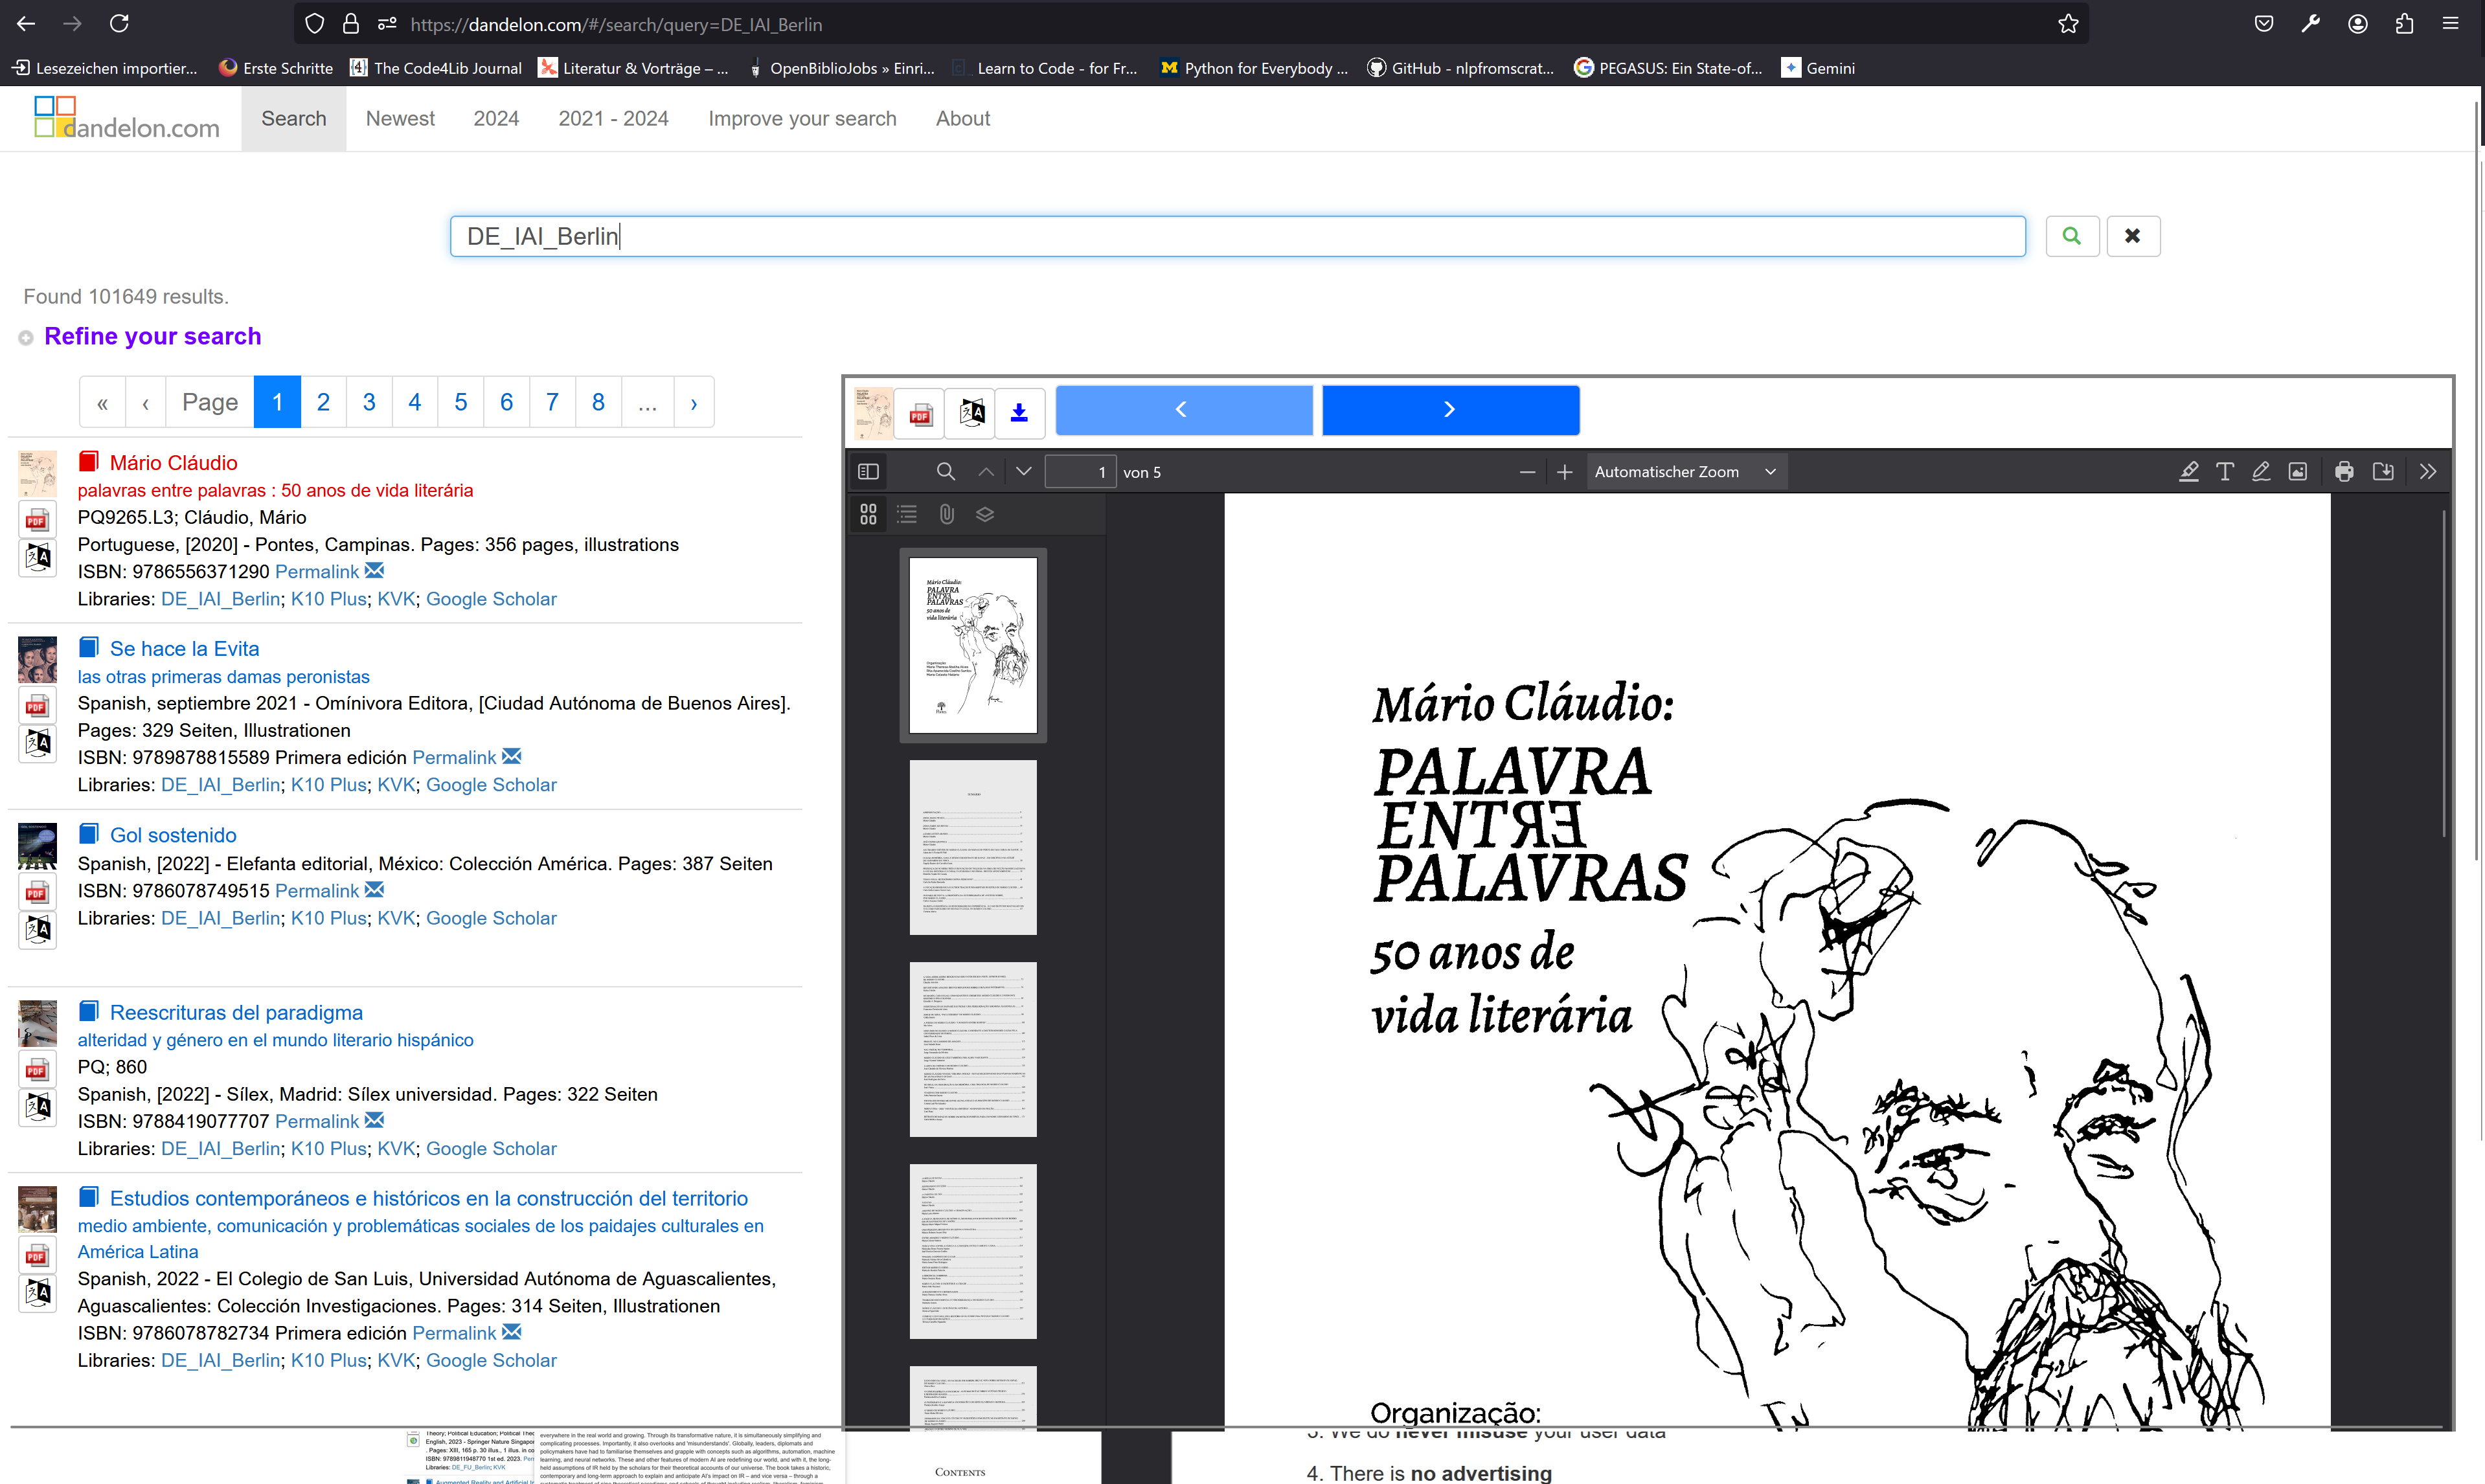Select the PDF highlight tool

[2188, 472]
